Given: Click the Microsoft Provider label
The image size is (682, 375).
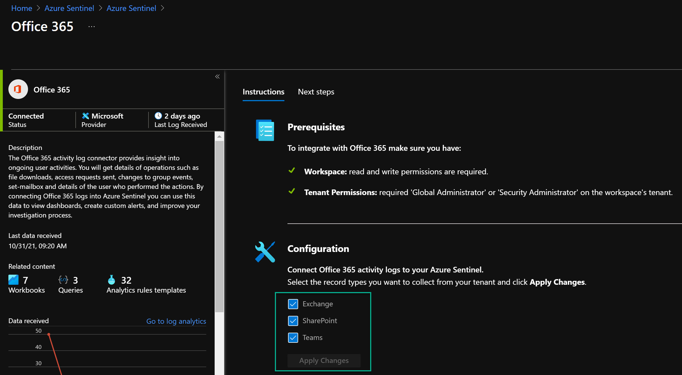Looking at the screenshot, I should pos(102,120).
